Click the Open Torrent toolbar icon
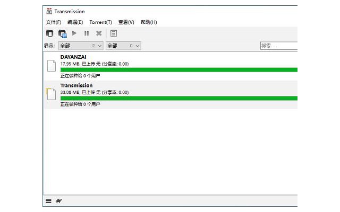 (49, 33)
